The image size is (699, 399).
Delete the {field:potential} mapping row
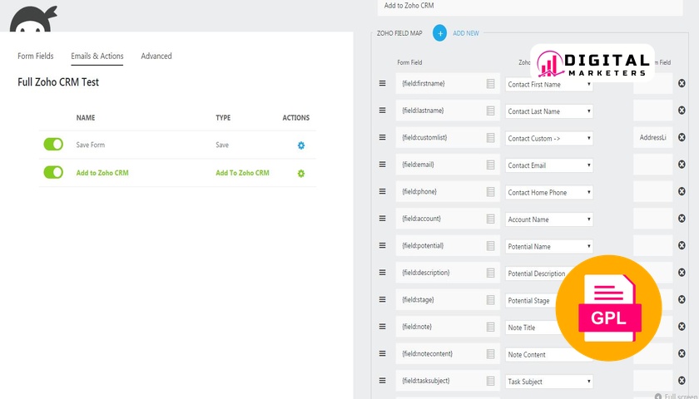[682, 245]
